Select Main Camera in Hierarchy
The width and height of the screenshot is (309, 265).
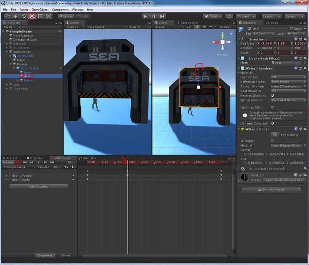(x=23, y=35)
